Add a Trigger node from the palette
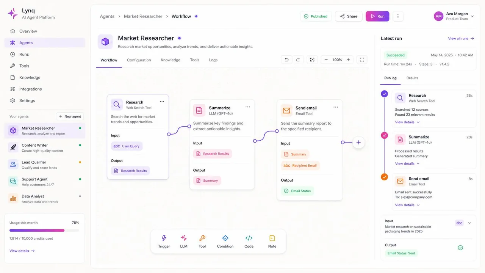This screenshot has height=273, width=485. click(x=164, y=242)
